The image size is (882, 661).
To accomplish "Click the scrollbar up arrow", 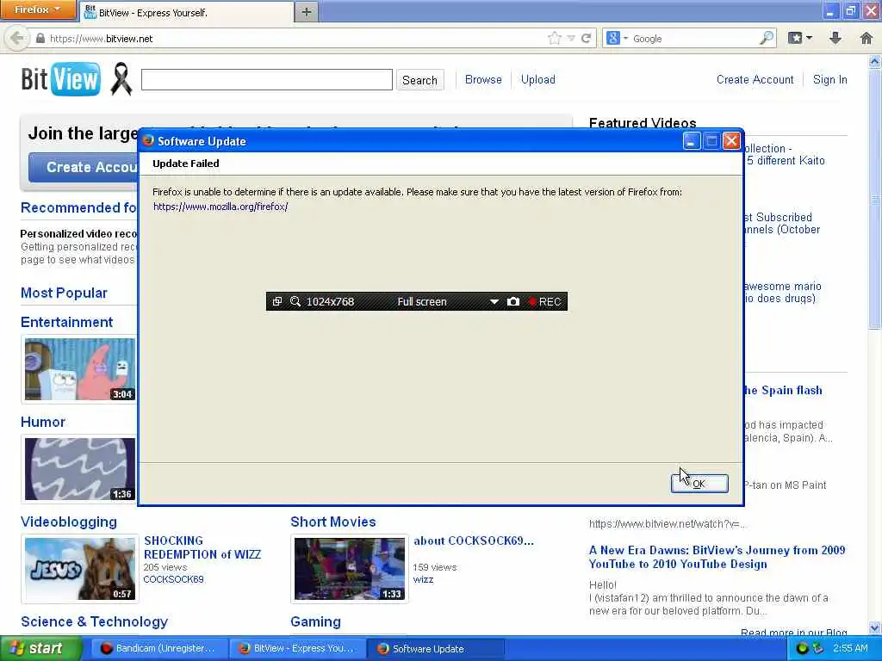I will (875, 61).
